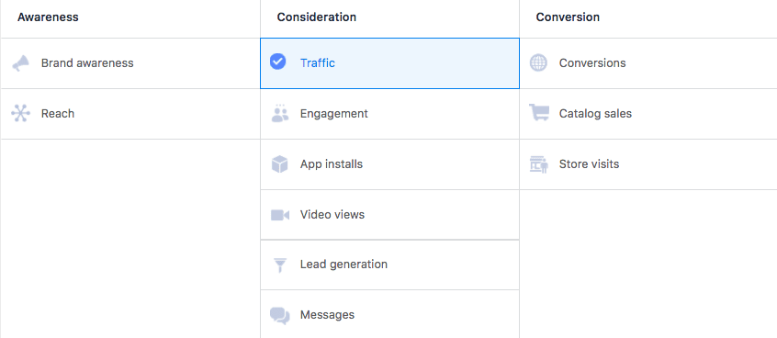Click the shopping cart Catalog sales icon
This screenshot has width=777, height=338.
pos(538,112)
